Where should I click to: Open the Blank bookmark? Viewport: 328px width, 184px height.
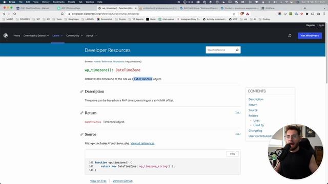pos(151,19)
